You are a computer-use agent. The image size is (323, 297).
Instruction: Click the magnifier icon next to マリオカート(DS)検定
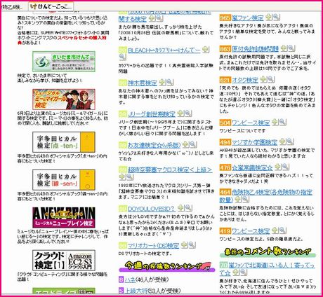pos(192,245)
